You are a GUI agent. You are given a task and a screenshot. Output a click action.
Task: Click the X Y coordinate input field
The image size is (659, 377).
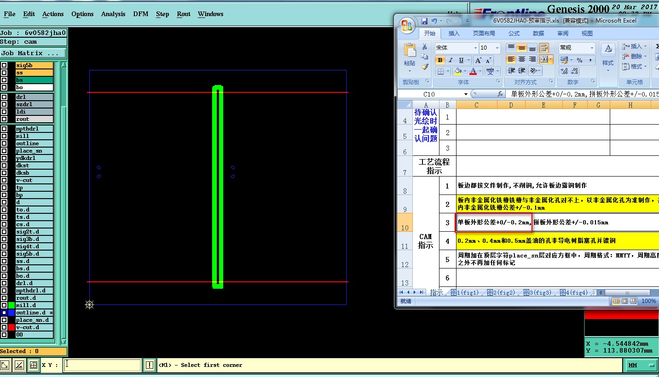click(x=102, y=365)
